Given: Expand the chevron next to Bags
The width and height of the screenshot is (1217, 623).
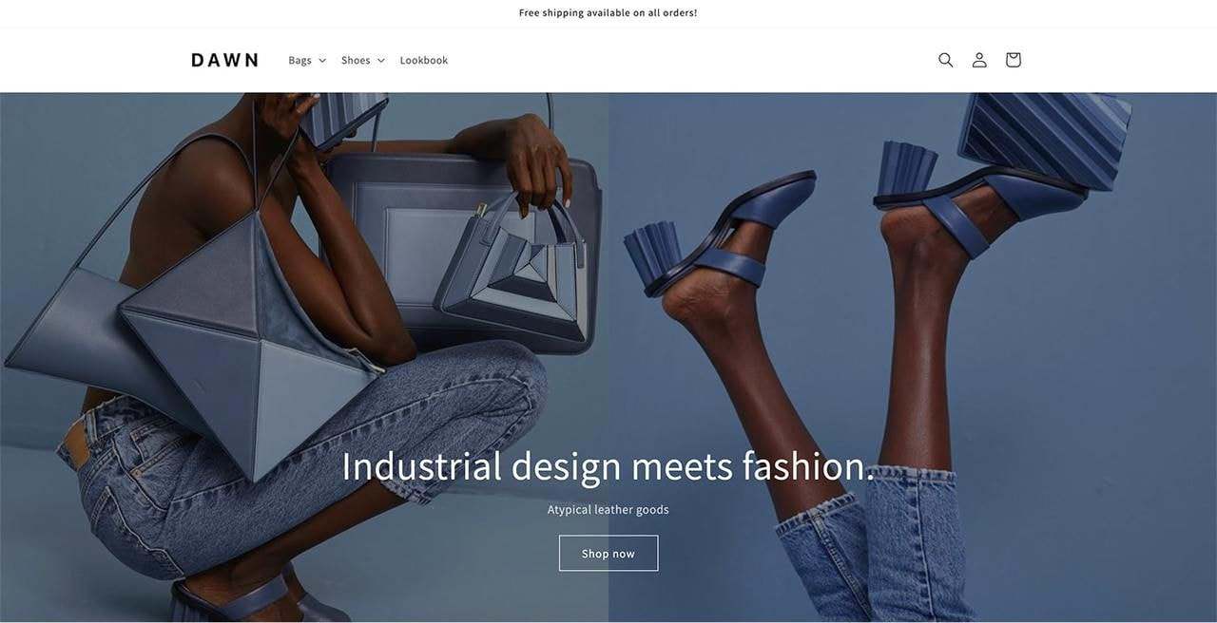Looking at the screenshot, I should point(322,61).
